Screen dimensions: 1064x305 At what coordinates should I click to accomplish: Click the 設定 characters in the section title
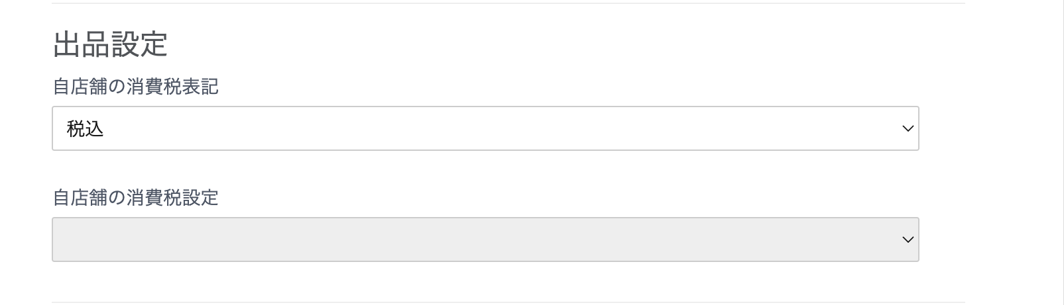(139, 44)
